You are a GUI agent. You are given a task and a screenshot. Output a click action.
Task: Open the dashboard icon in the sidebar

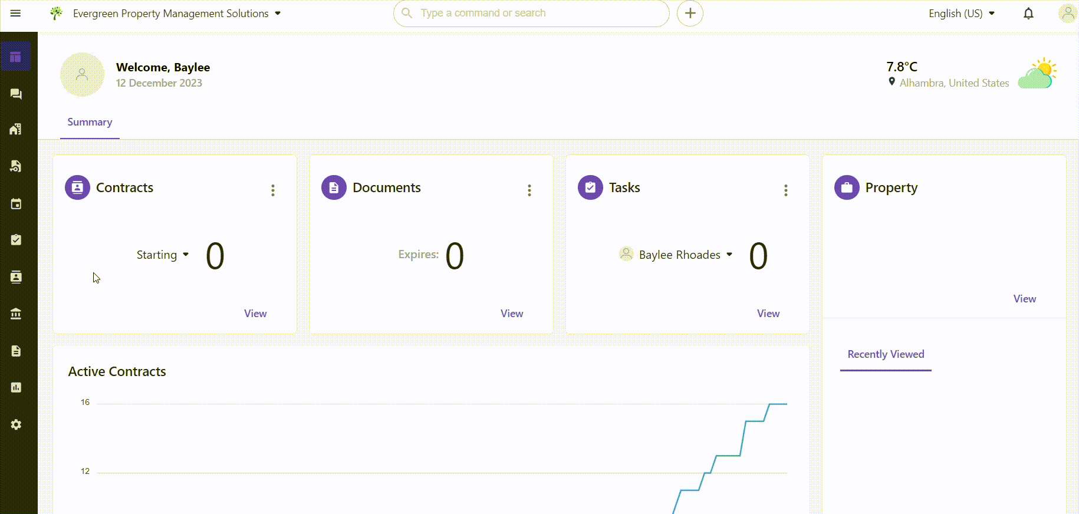[x=16, y=57]
